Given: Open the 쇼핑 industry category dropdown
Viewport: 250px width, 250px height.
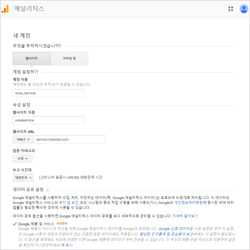Looking at the screenshot, I should coord(23,158).
